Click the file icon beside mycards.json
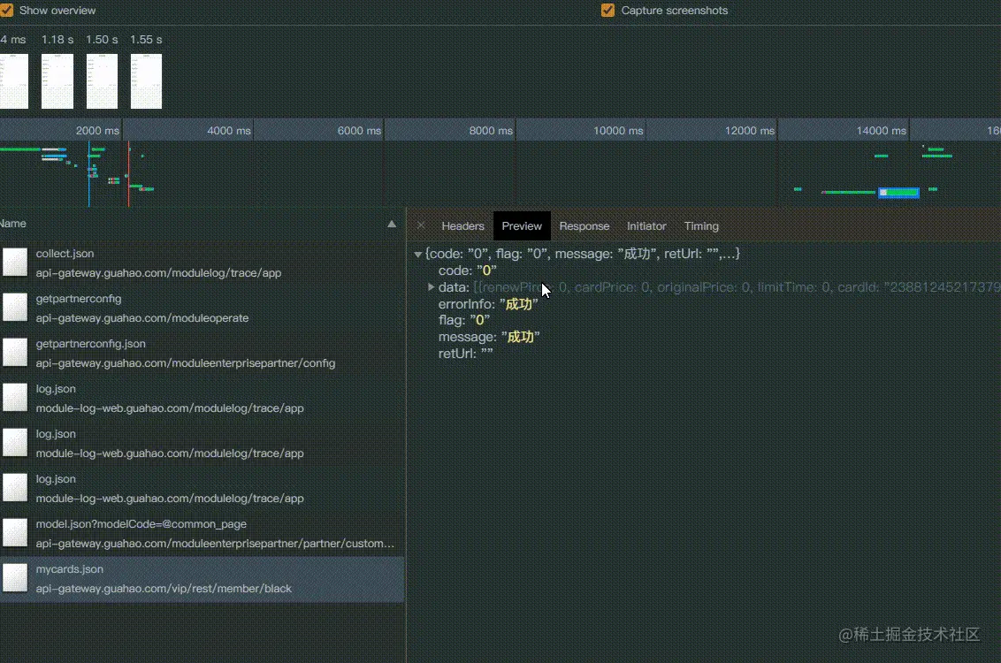 (x=15, y=578)
